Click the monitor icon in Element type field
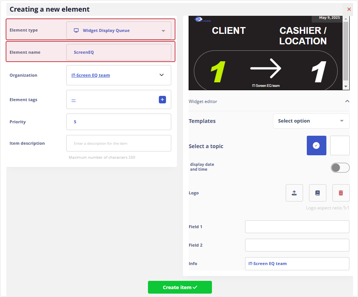This screenshot has height=297, width=358. pyautogui.click(x=76, y=30)
